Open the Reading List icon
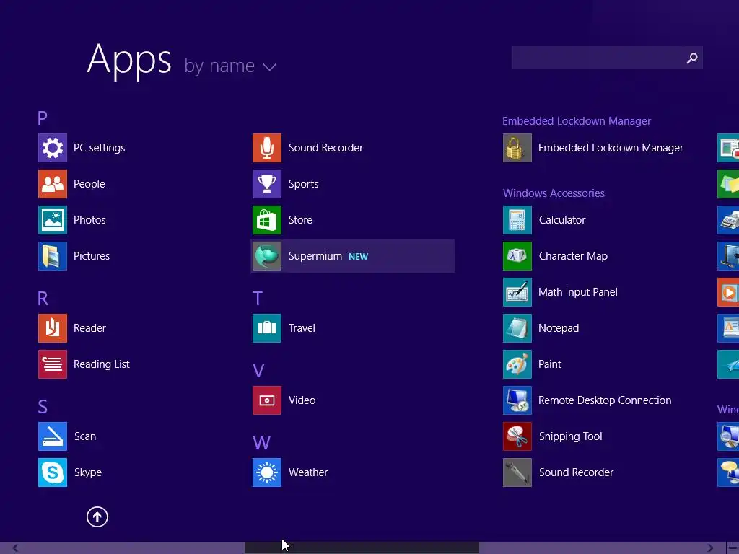The width and height of the screenshot is (739, 554). 52,364
